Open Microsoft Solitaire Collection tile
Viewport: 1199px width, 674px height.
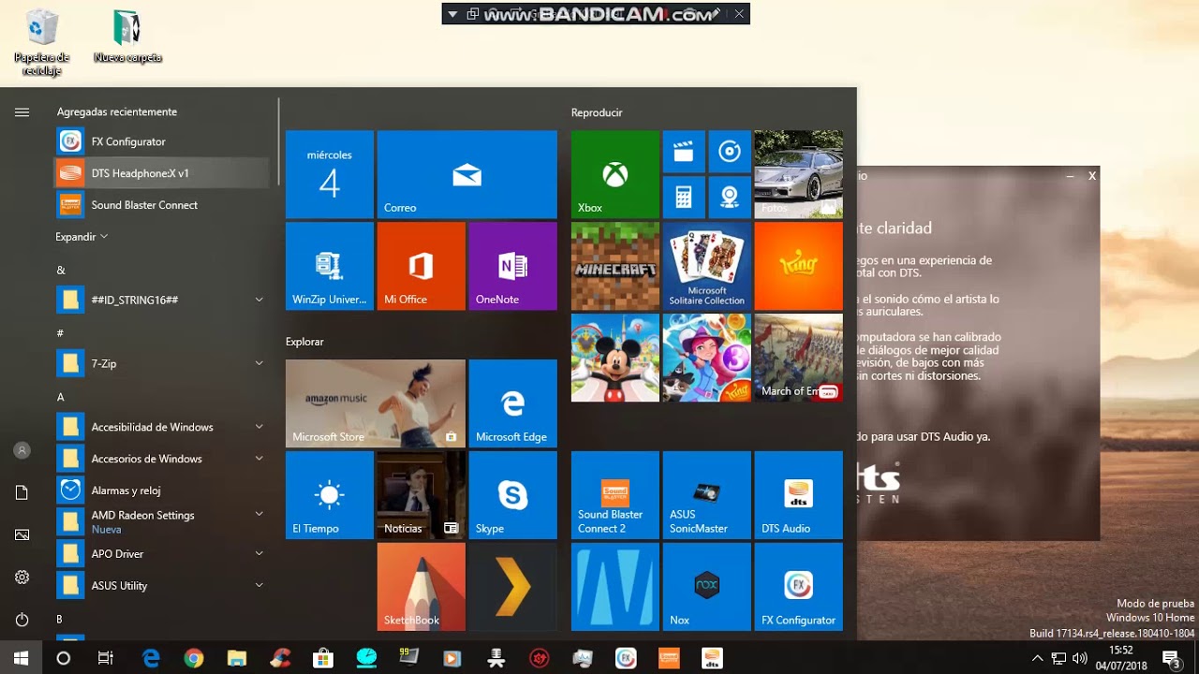pos(706,266)
